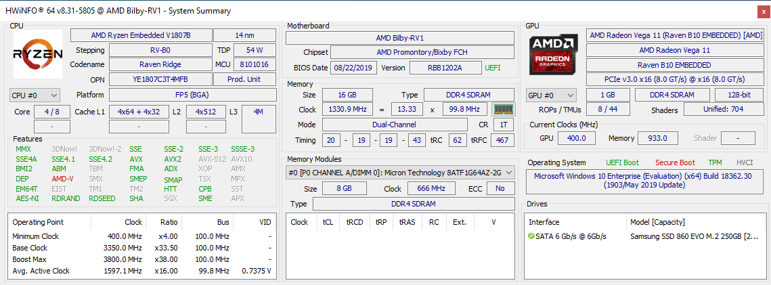The width and height of the screenshot is (771, 285).
Task: Click the 4x512 L2 cache field
Action: coord(206,112)
